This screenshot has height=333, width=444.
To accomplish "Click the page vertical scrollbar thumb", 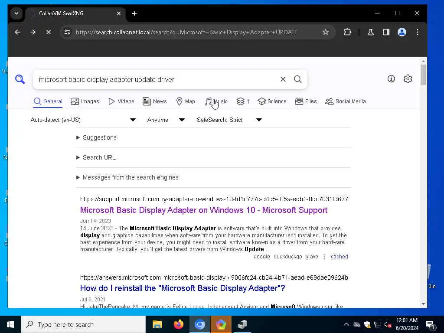I will (x=423, y=75).
